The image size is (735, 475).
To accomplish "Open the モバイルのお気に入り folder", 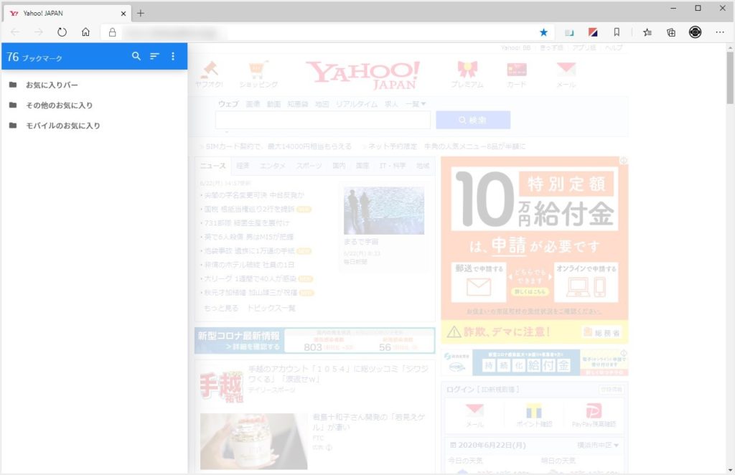I will point(63,126).
